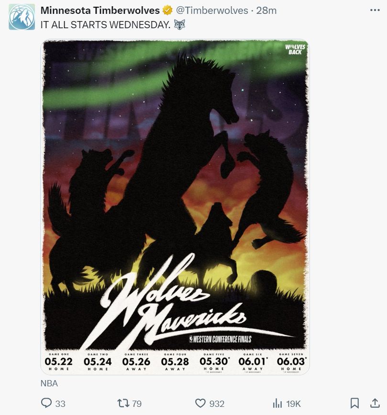This screenshot has width=387, height=415.
Task: Open the 28m timestamp link
Action: pos(266,11)
